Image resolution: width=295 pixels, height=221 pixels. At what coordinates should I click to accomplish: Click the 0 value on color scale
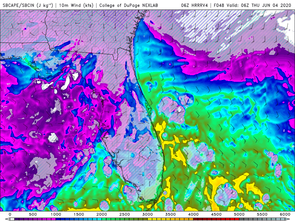[x=10, y=214]
